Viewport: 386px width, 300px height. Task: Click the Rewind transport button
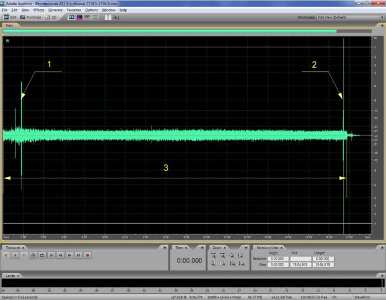pyautogui.click(x=60, y=255)
